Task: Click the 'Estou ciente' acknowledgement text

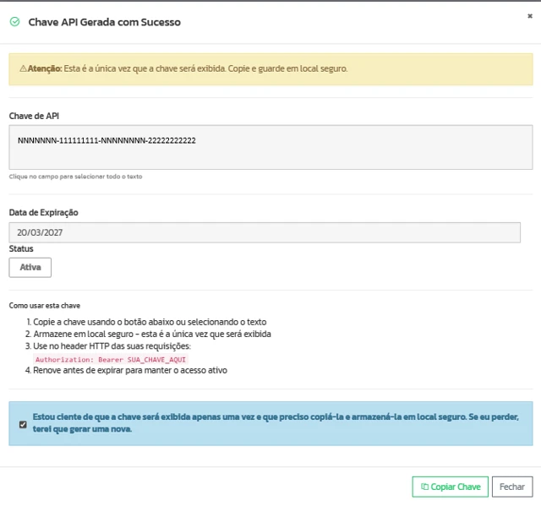Action: coord(276,423)
